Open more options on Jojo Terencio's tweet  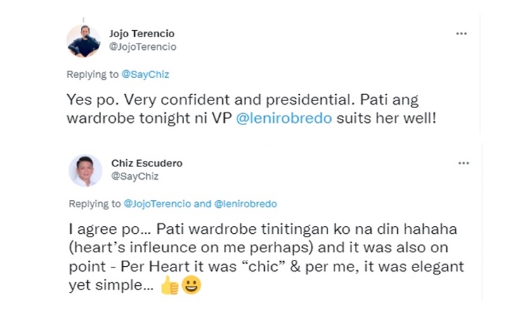[461, 33]
